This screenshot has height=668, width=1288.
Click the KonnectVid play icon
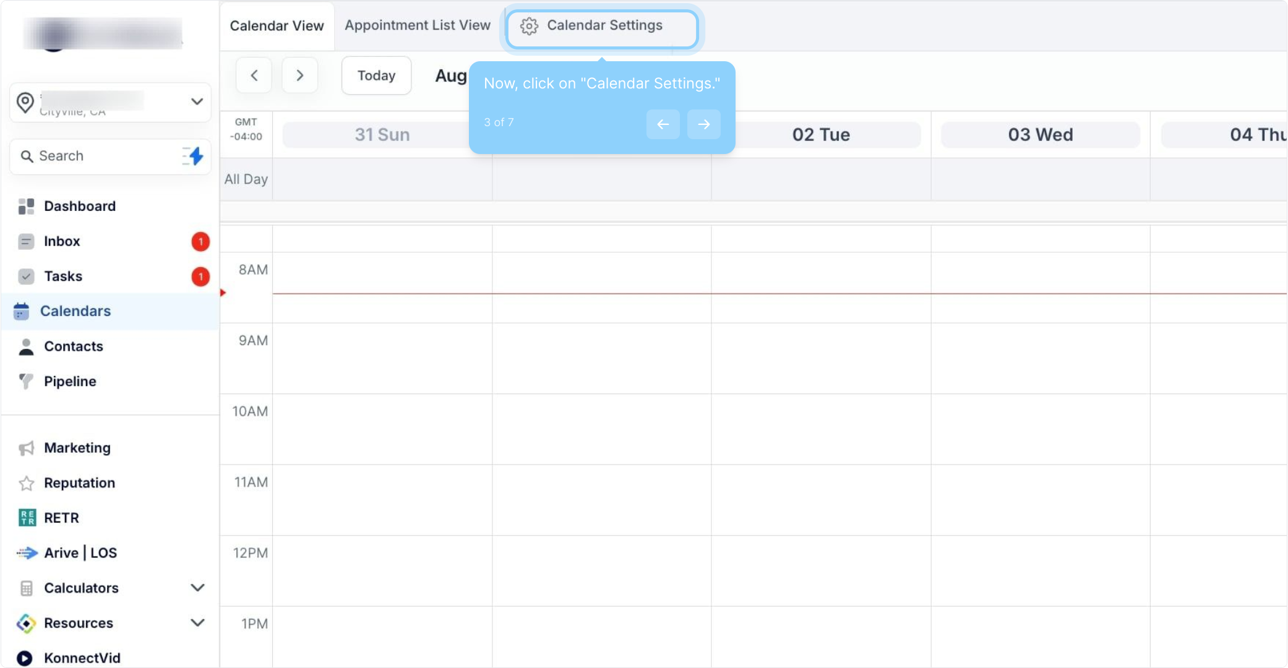coord(25,658)
